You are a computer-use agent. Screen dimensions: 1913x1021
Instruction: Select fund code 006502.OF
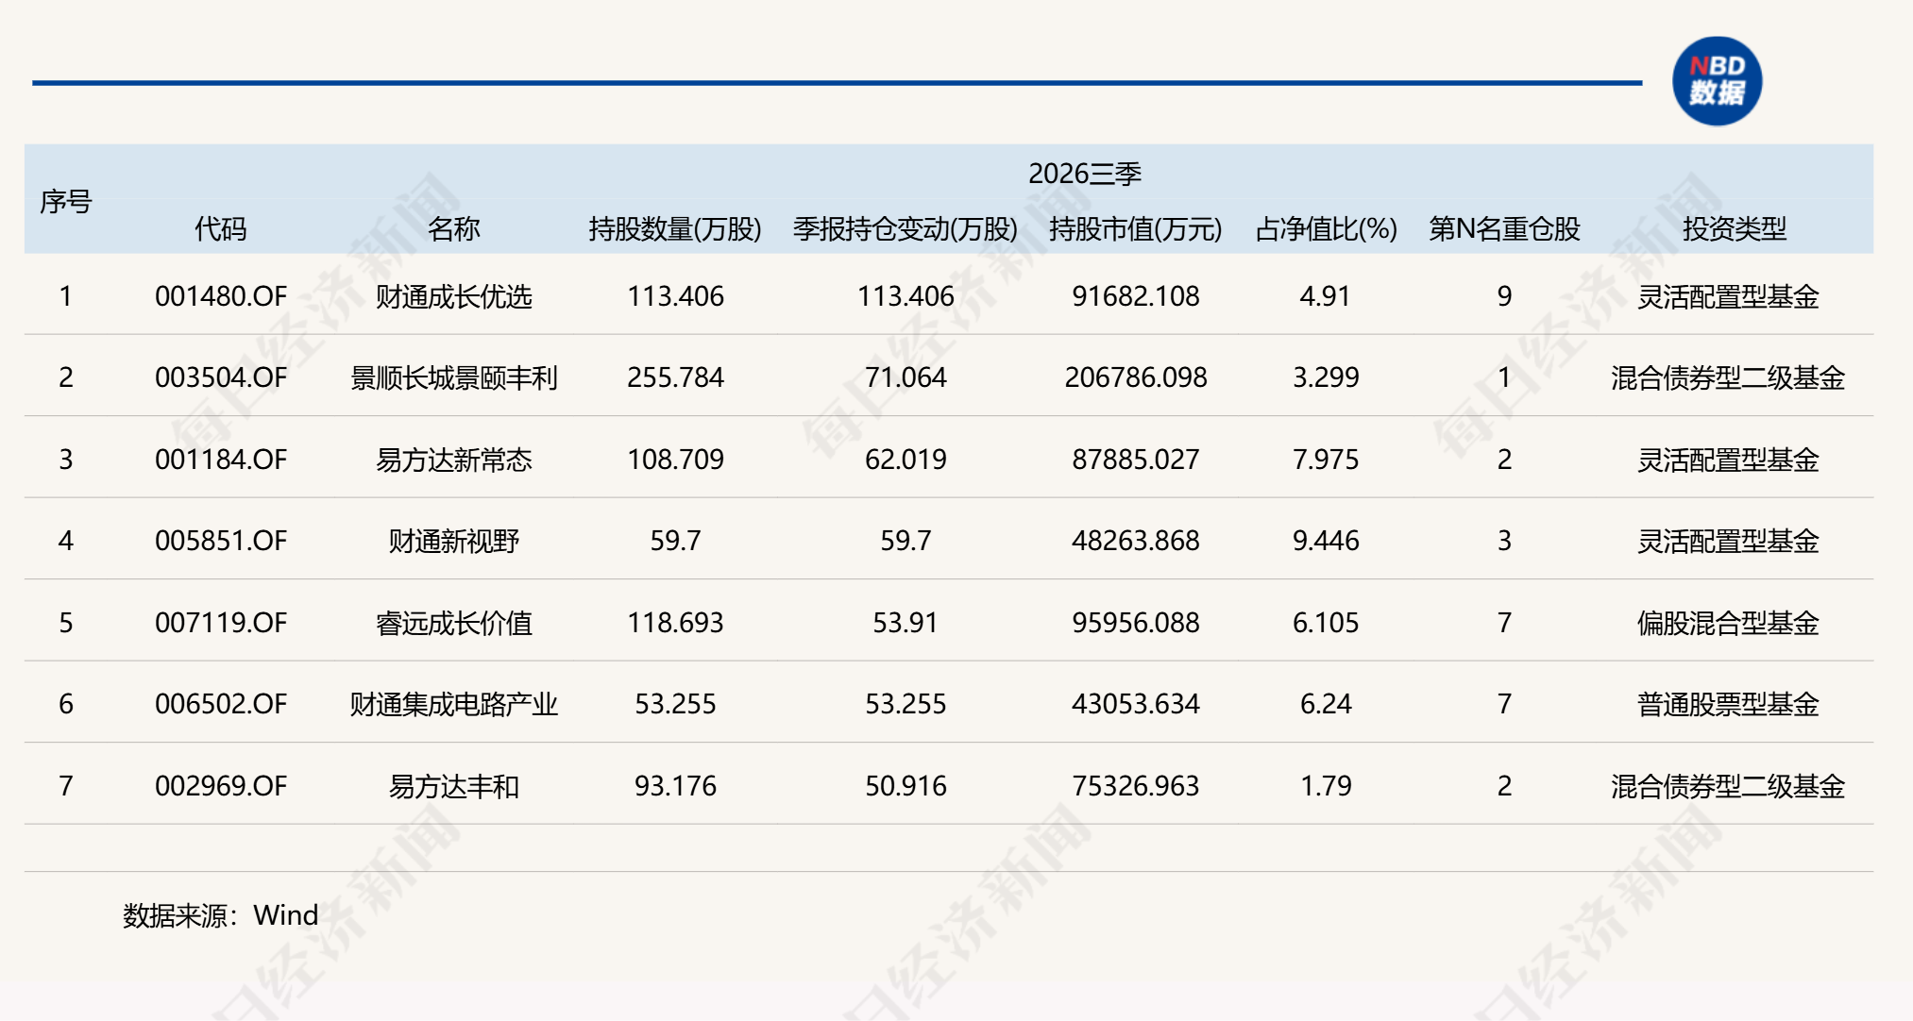[221, 704]
